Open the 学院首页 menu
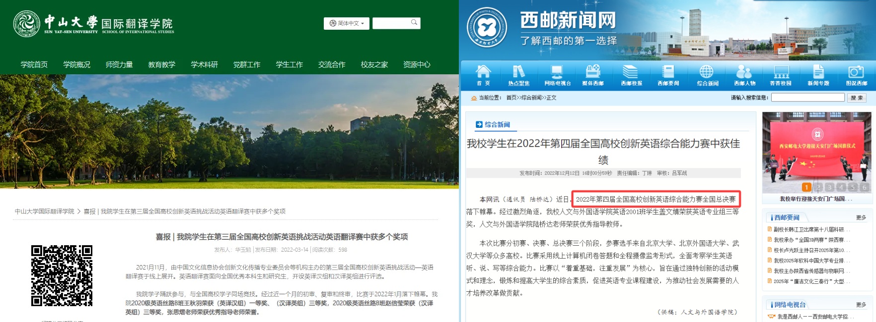Viewport: 876px width, 322px height. (x=34, y=64)
